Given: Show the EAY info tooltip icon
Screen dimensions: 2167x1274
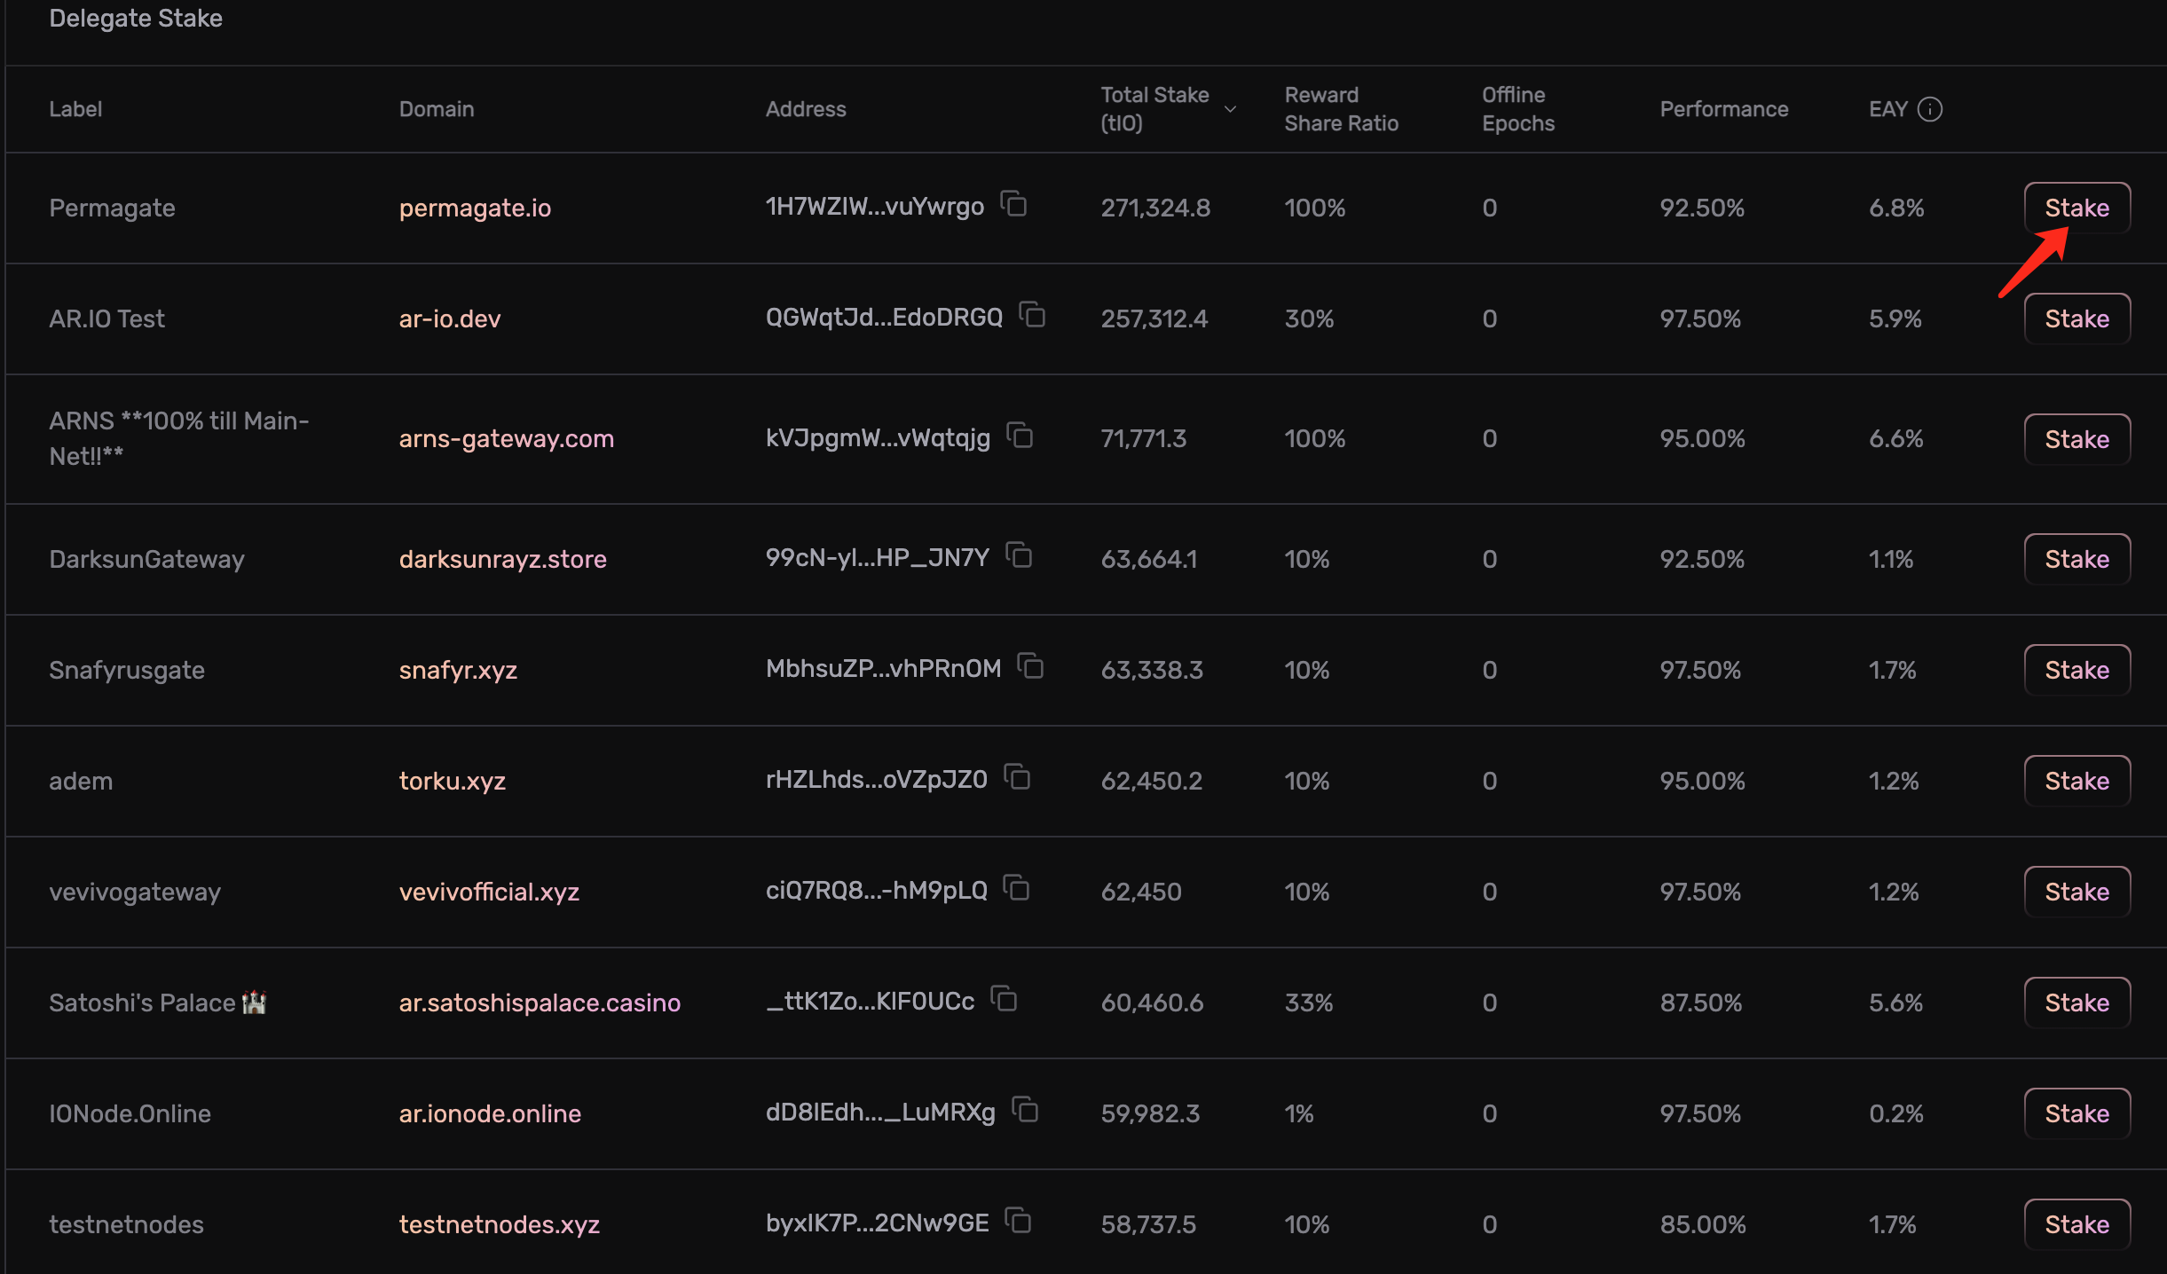Looking at the screenshot, I should [x=1930, y=109].
